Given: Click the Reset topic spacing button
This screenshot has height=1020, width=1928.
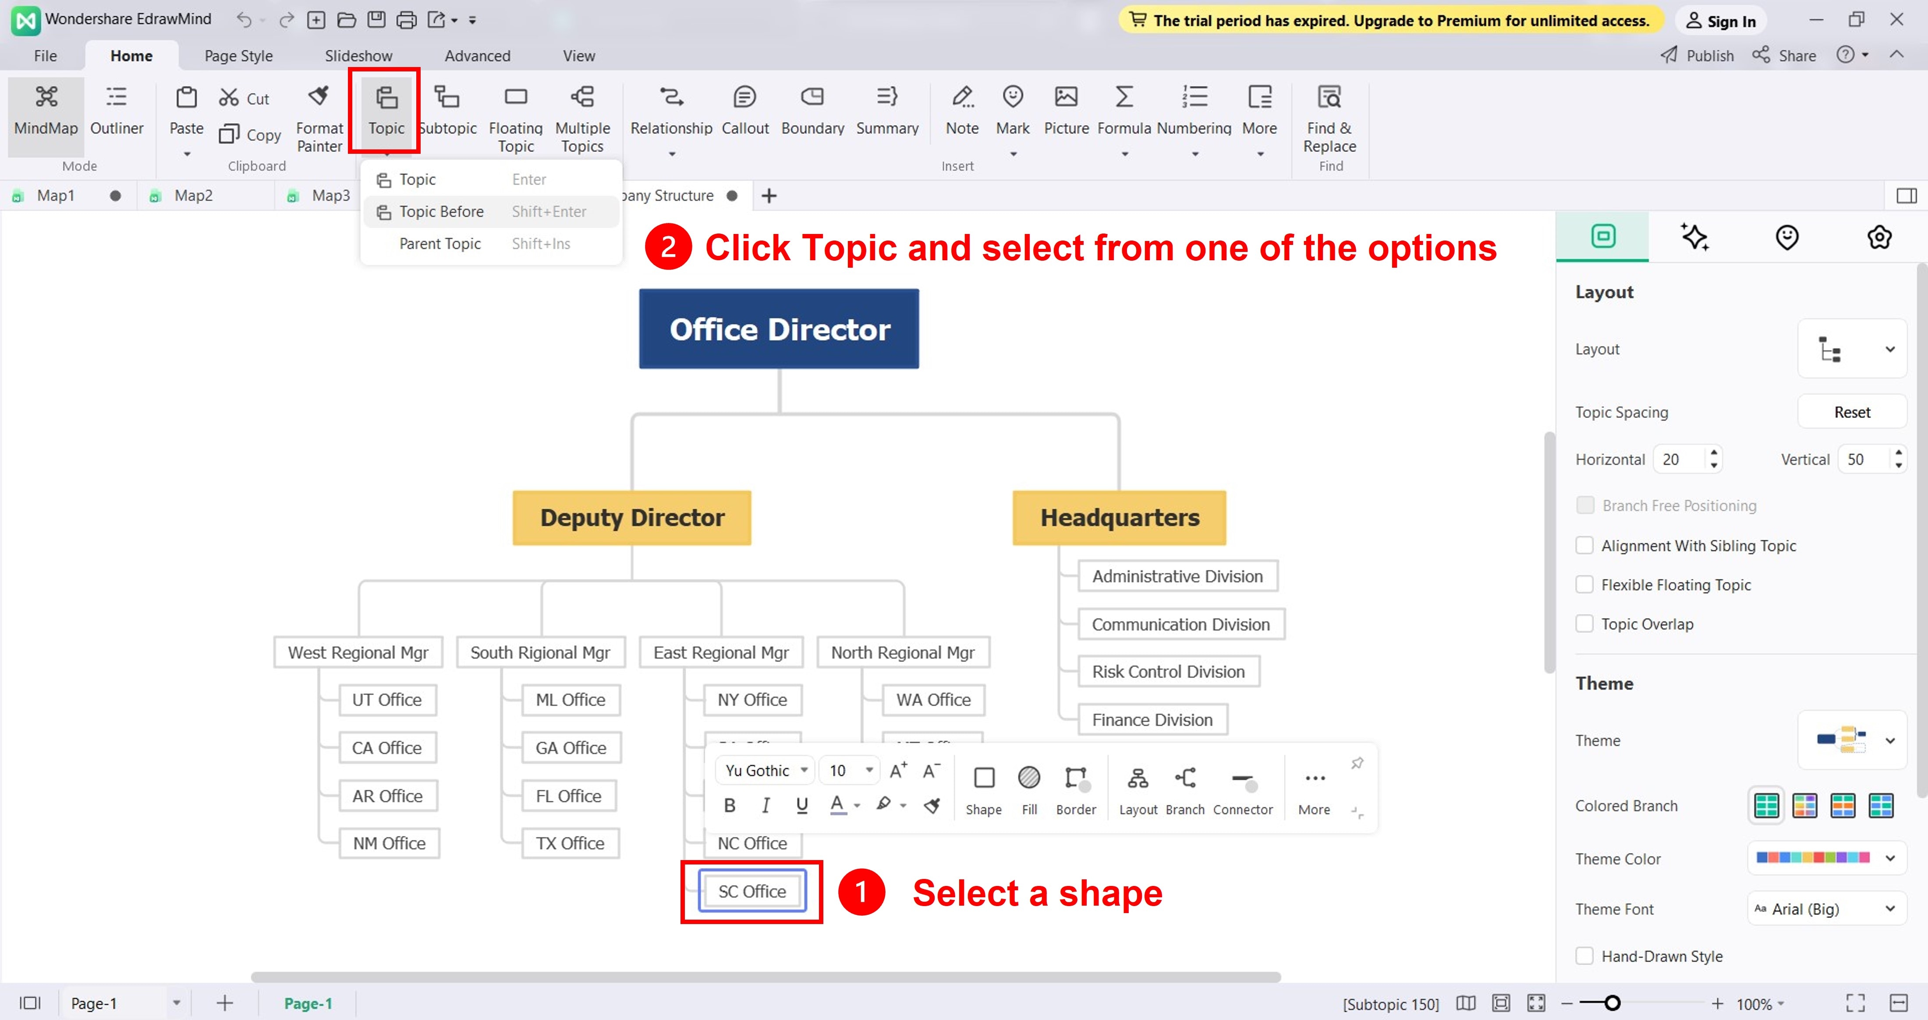Looking at the screenshot, I should coord(1851,411).
